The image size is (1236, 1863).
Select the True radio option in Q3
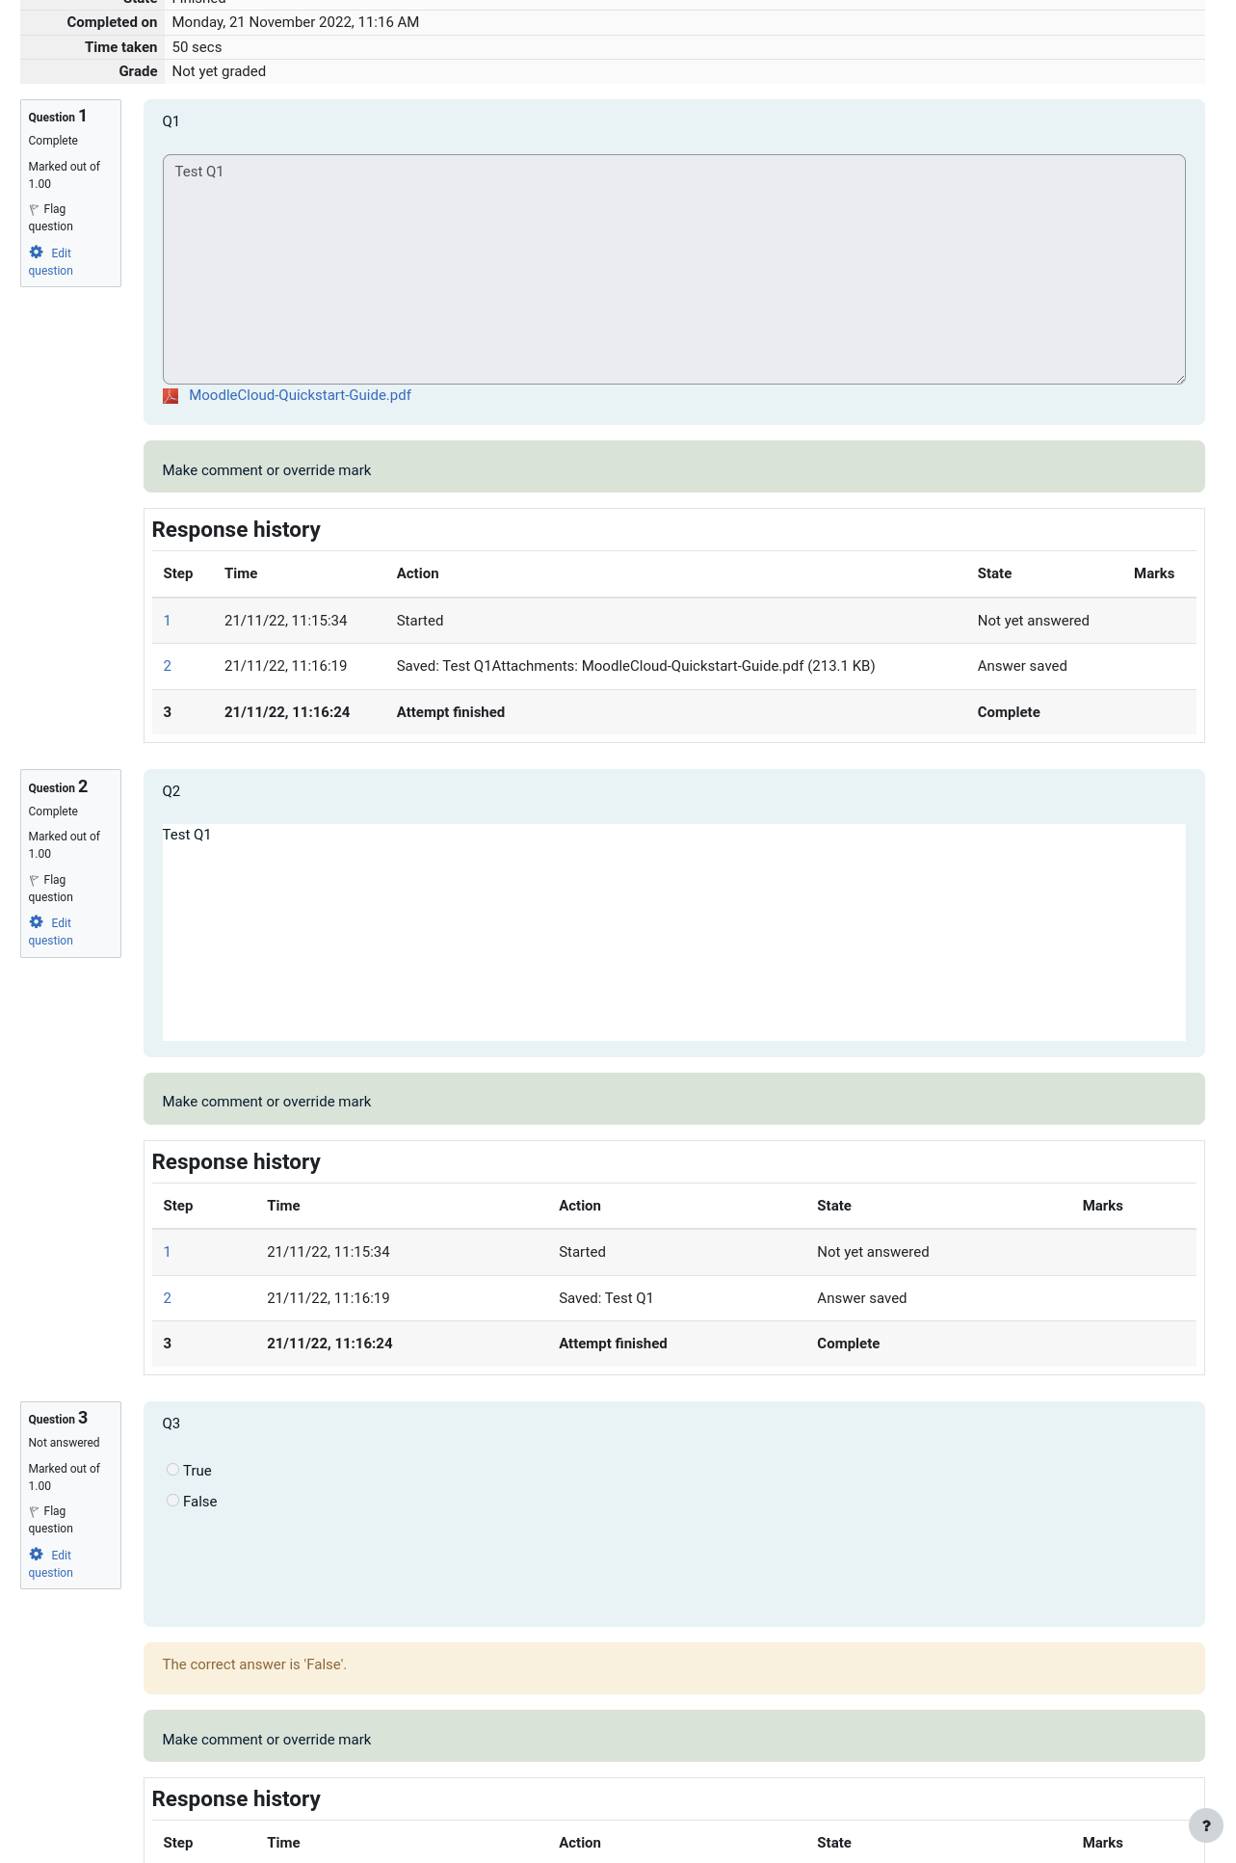click(172, 1470)
